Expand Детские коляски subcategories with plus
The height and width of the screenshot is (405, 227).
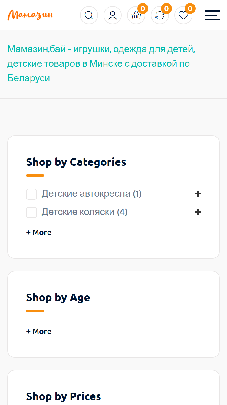[x=198, y=212]
